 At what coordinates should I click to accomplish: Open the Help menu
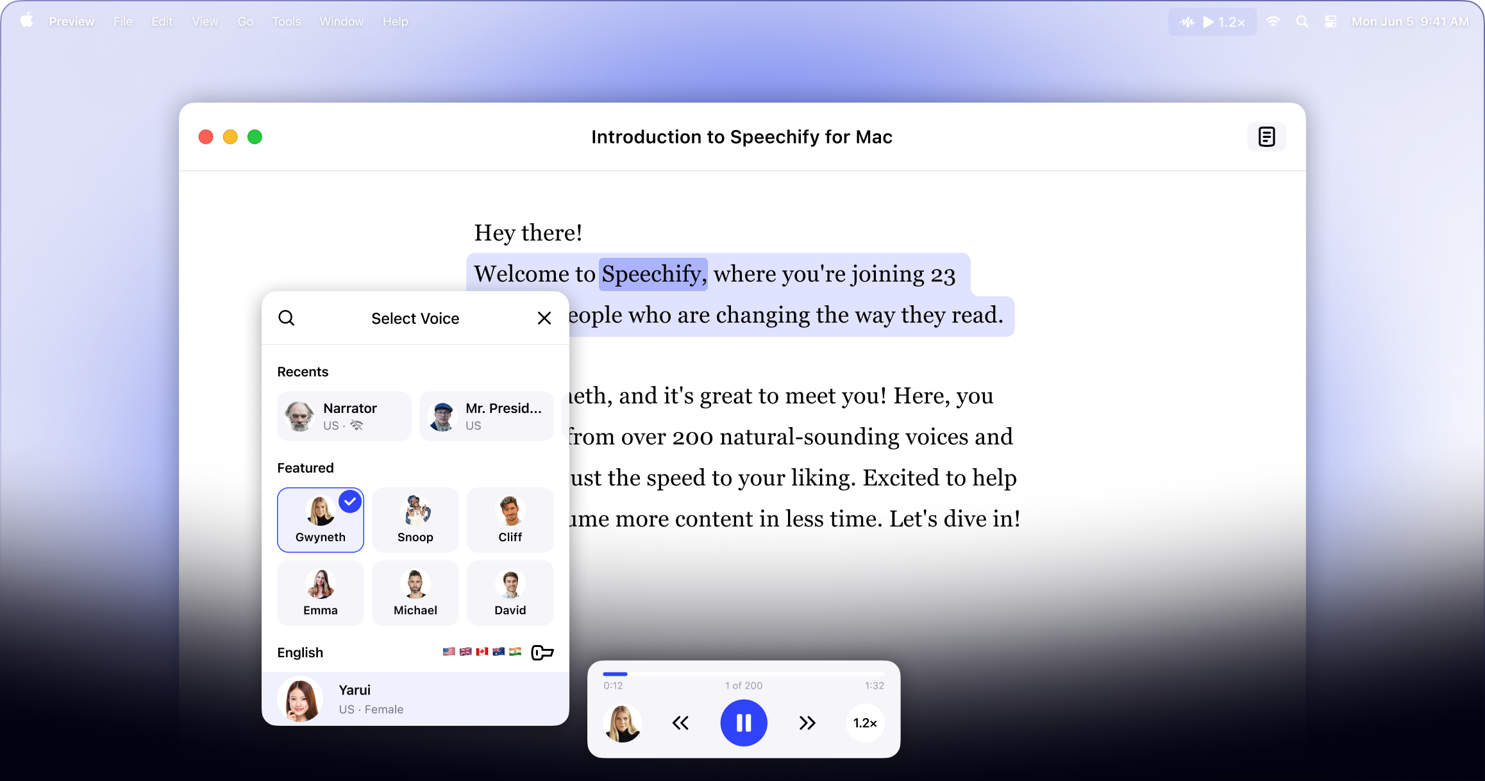(396, 22)
